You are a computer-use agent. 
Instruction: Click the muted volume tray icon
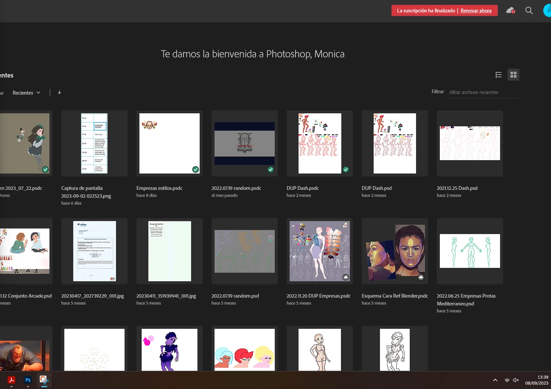point(516,380)
